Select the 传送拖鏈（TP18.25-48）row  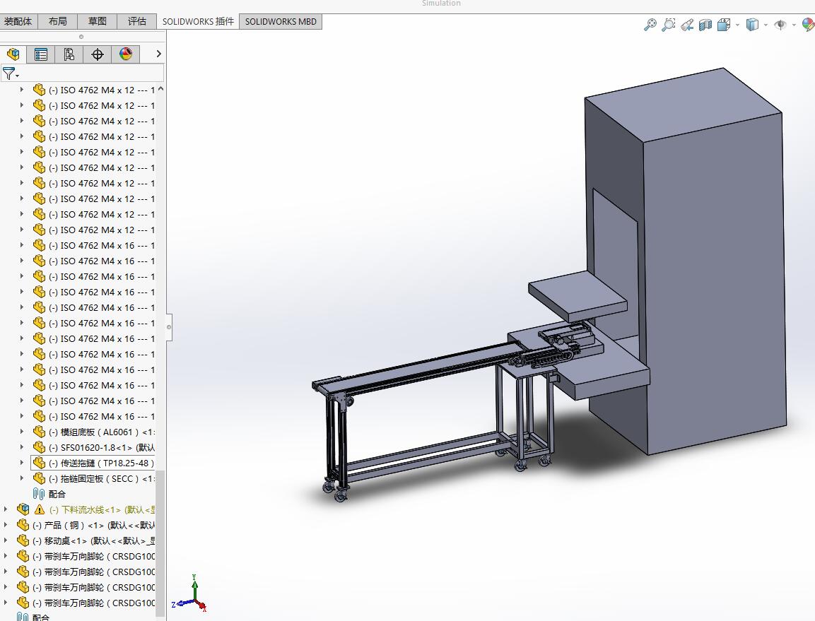click(93, 463)
